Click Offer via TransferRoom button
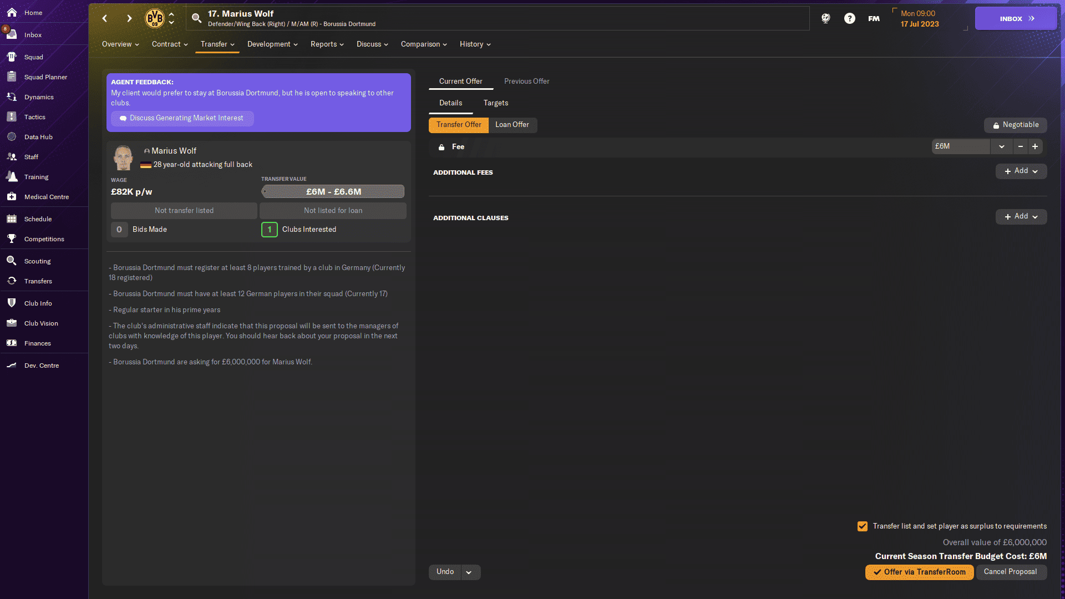 tap(919, 572)
